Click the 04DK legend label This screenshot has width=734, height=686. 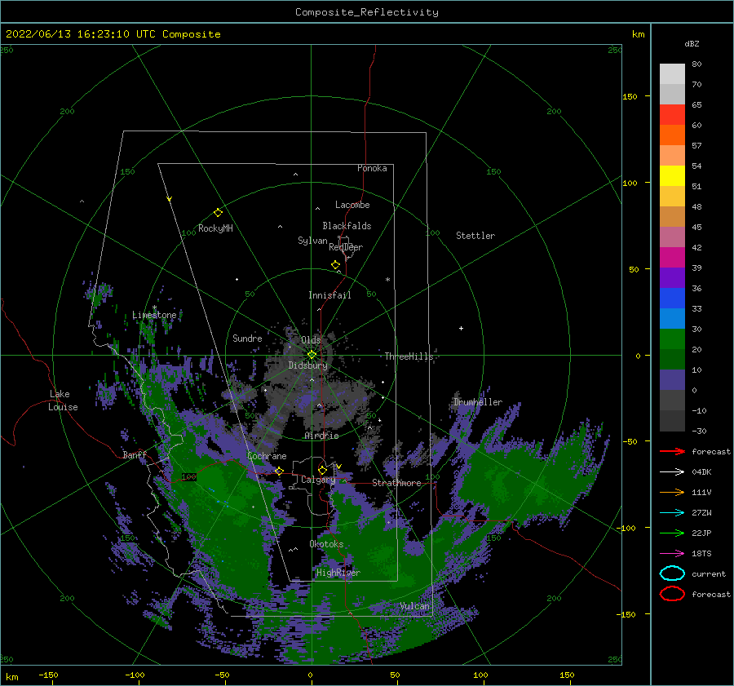(701, 472)
